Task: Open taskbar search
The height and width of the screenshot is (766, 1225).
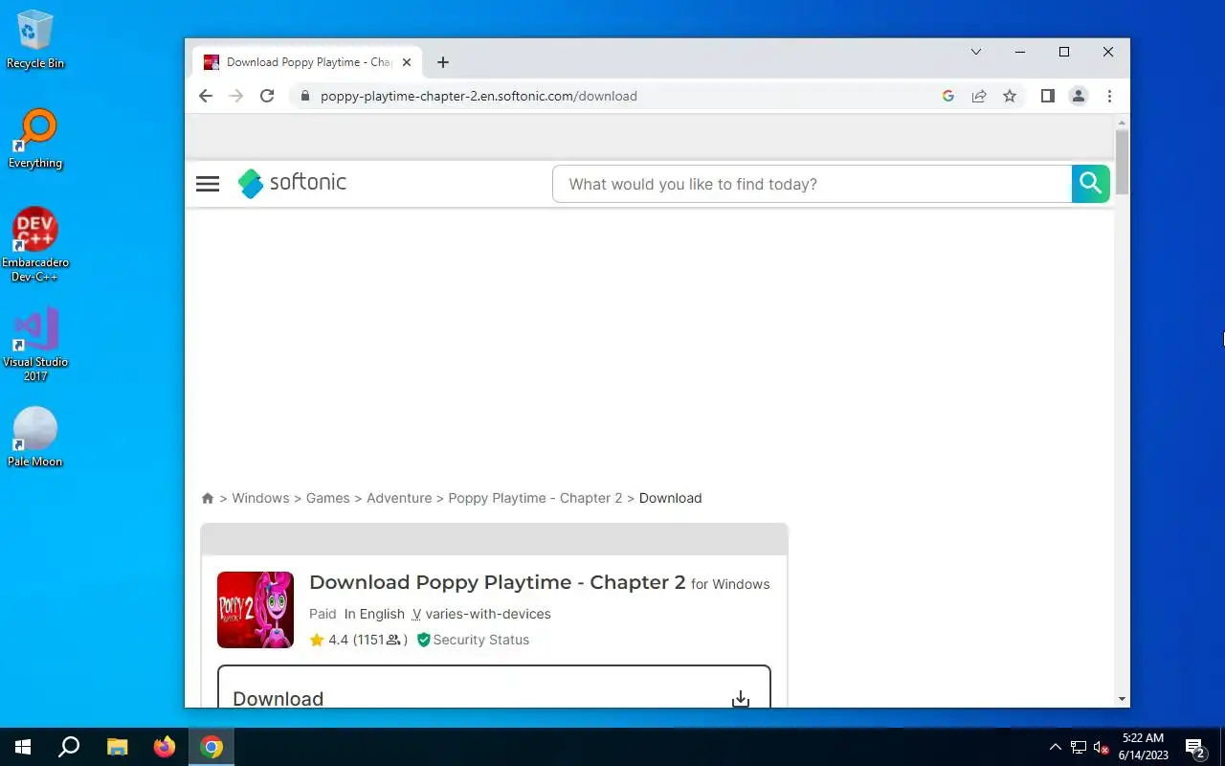Action: (69, 747)
